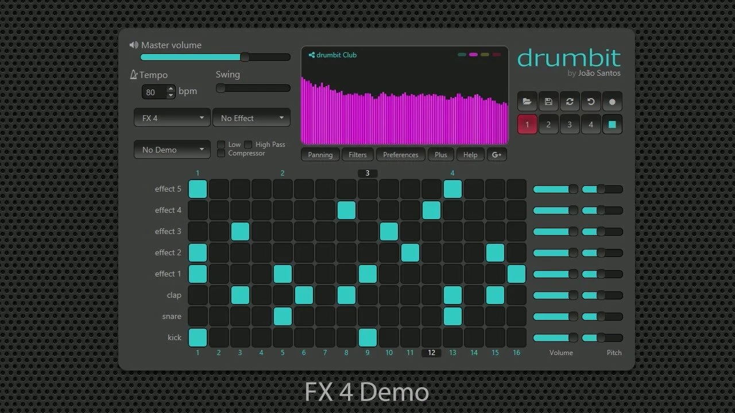Stop playback with the teal square button
This screenshot has width=735, height=413.
(x=612, y=124)
